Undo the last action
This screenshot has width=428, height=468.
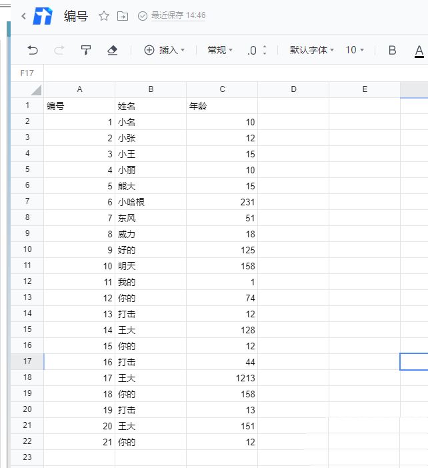click(33, 50)
